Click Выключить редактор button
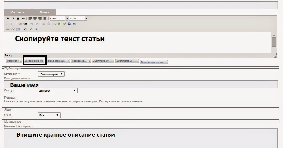Image resolution: width=283 pixels, height=148 pixels. [154, 62]
